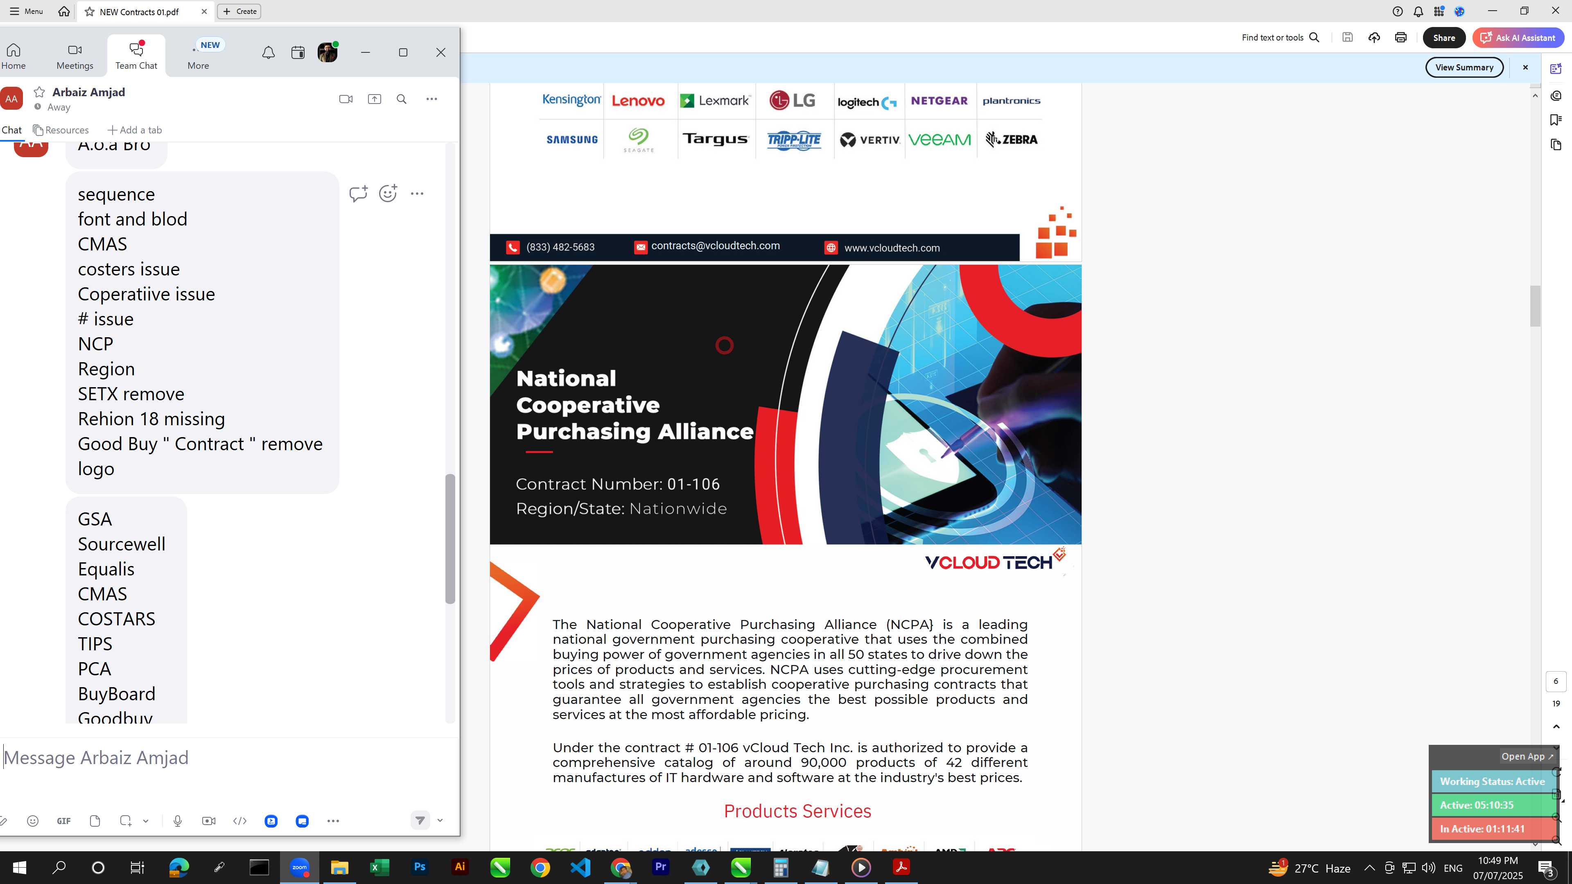Open the Resources tab in chat
Image resolution: width=1572 pixels, height=884 pixels.
pyautogui.click(x=61, y=130)
